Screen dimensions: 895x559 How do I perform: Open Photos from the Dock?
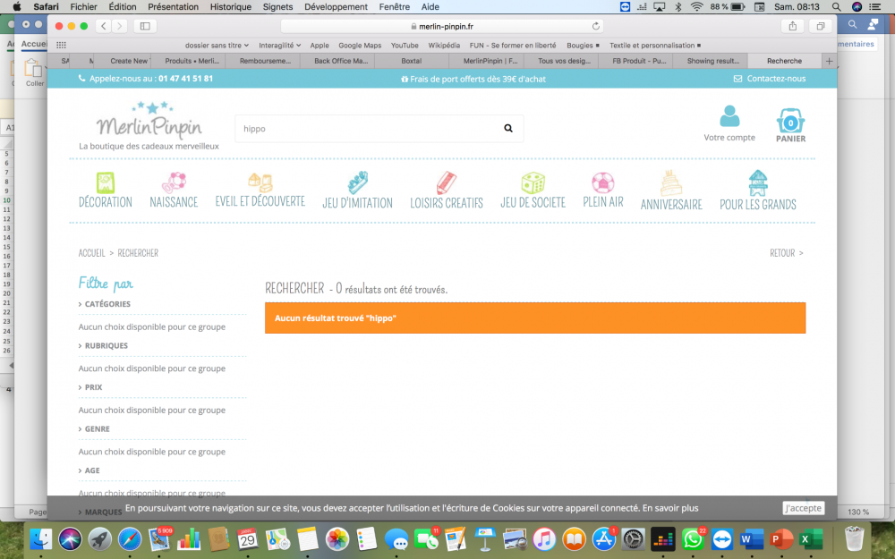337,538
